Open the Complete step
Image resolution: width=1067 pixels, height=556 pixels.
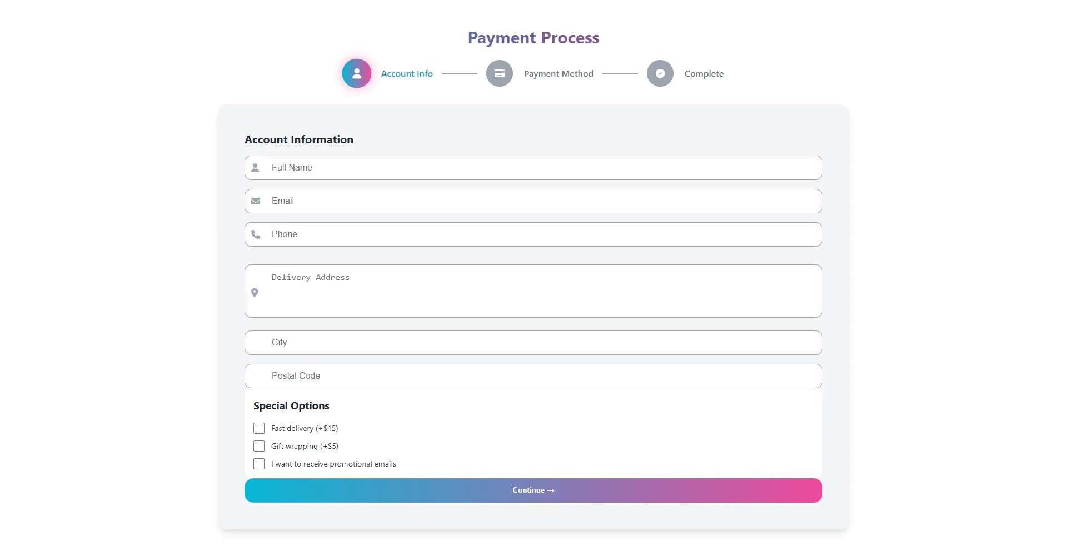pyautogui.click(x=704, y=73)
